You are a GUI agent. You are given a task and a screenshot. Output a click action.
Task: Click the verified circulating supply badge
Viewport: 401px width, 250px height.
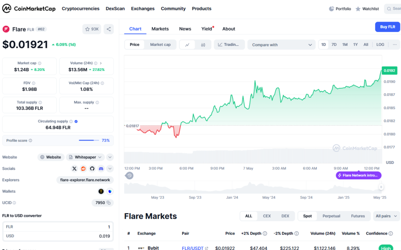coord(76,121)
